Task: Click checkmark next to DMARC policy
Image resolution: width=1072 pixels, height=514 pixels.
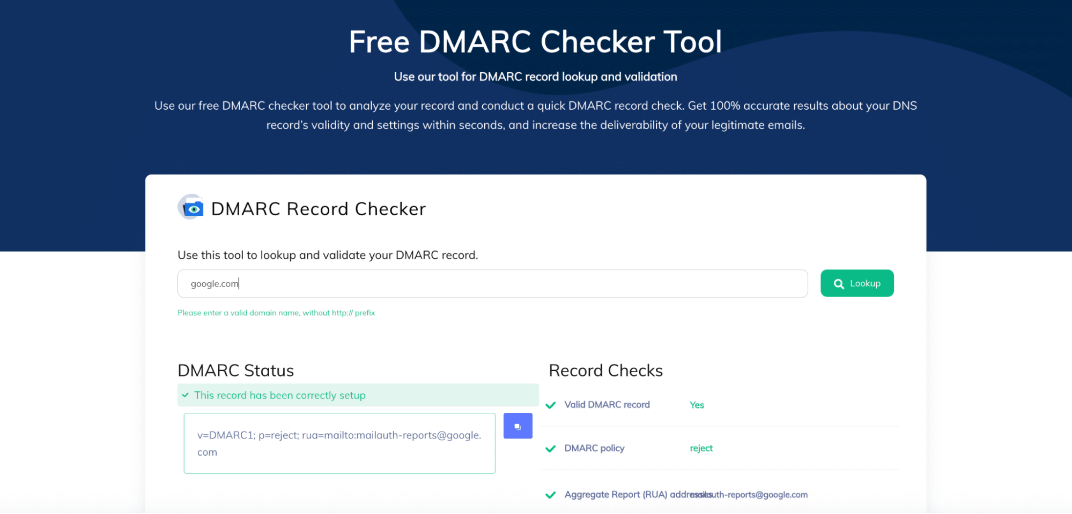Action: click(550, 449)
